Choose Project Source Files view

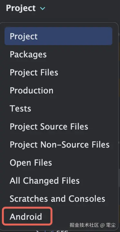(x=49, y=127)
